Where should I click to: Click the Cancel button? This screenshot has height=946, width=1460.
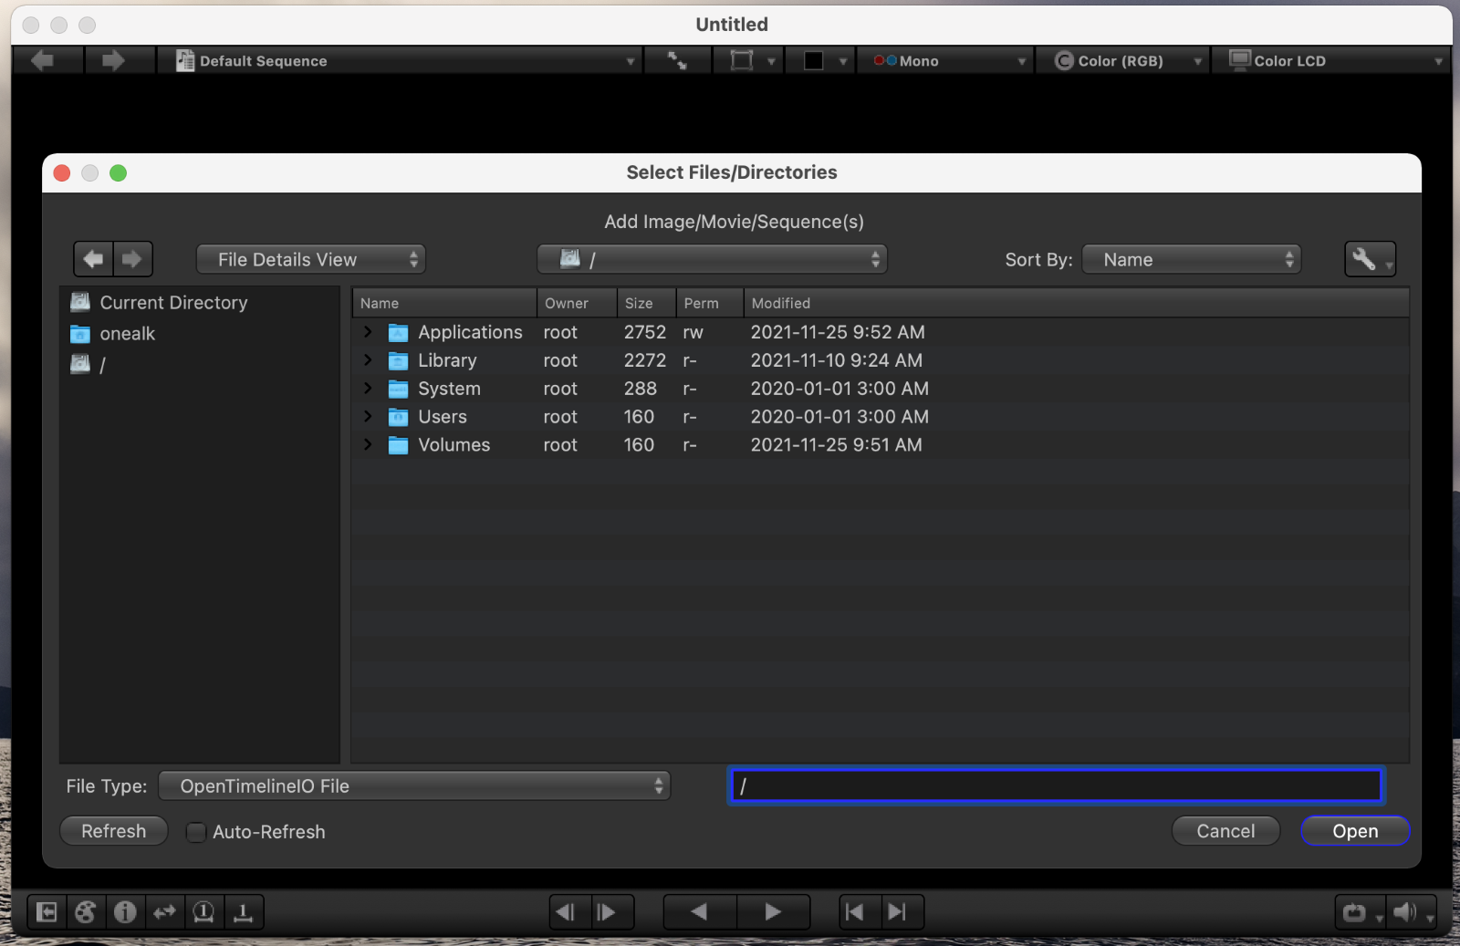[1225, 831]
